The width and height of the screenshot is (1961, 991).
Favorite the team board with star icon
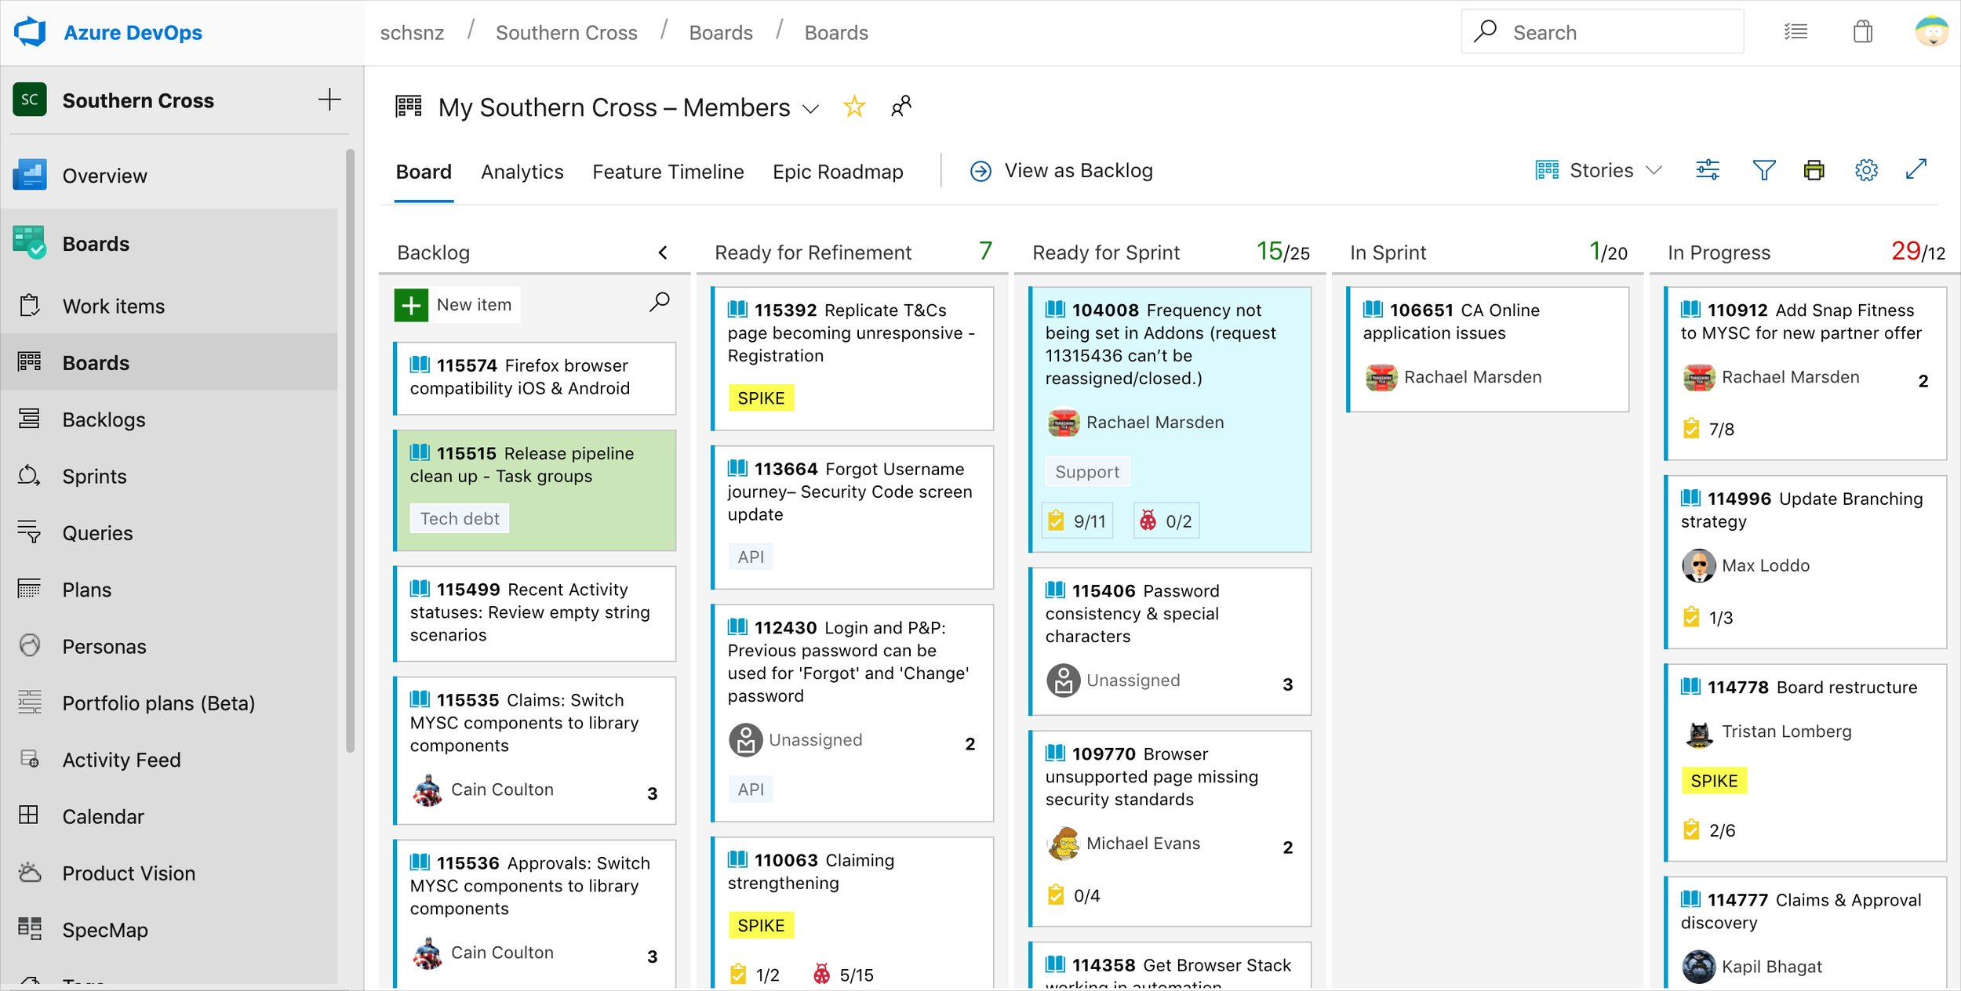click(854, 107)
